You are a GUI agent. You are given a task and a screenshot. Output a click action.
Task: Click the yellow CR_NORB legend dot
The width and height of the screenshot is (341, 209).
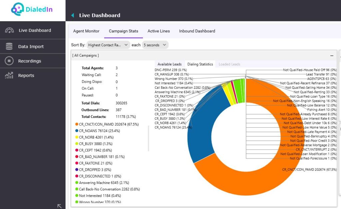click(77, 137)
